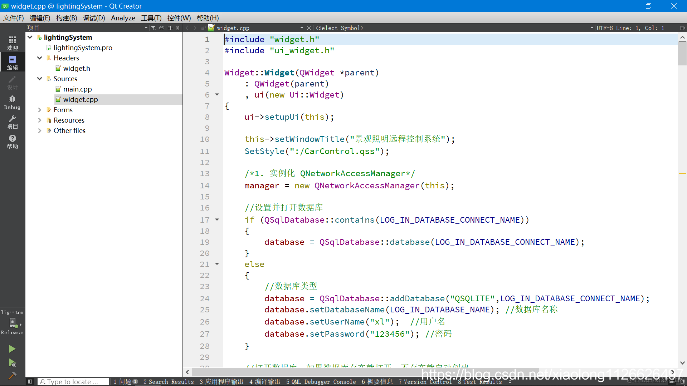Open the Welcome mode in sidebar
This screenshot has height=386, width=687.
coord(12,43)
